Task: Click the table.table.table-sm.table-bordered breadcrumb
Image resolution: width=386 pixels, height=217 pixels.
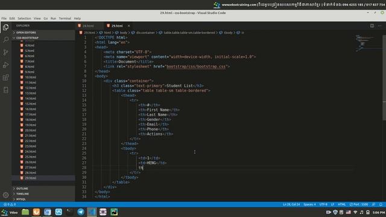Action: tap(189, 33)
